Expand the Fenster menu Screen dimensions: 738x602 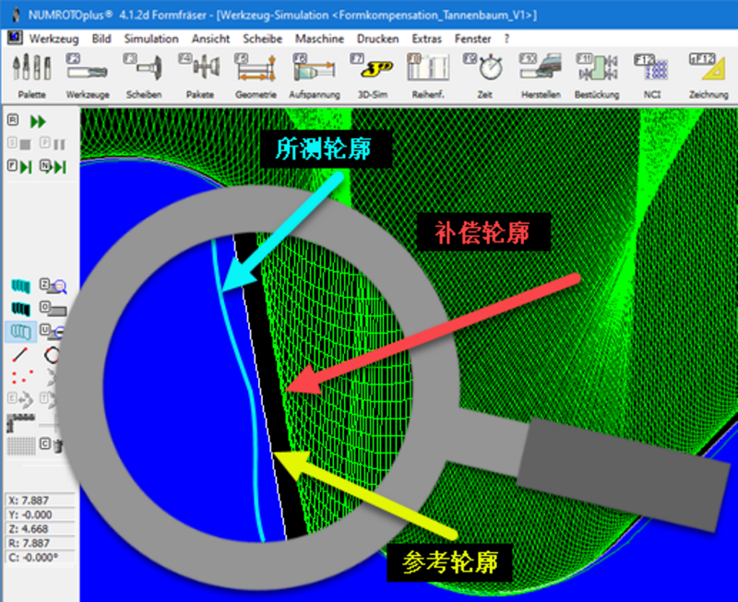pyautogui.click(x=472, y=39)
